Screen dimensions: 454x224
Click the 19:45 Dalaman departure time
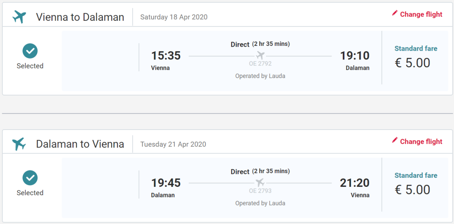(x=166, y=183)
